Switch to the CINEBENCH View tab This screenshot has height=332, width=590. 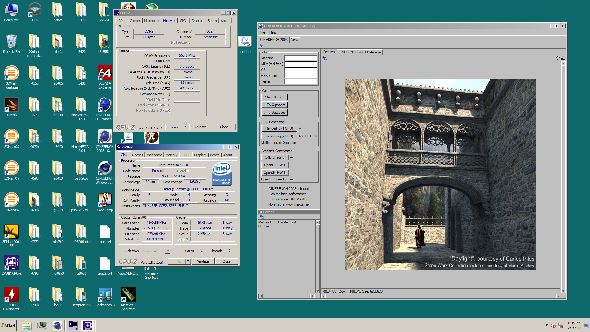(x=295, y=40)
